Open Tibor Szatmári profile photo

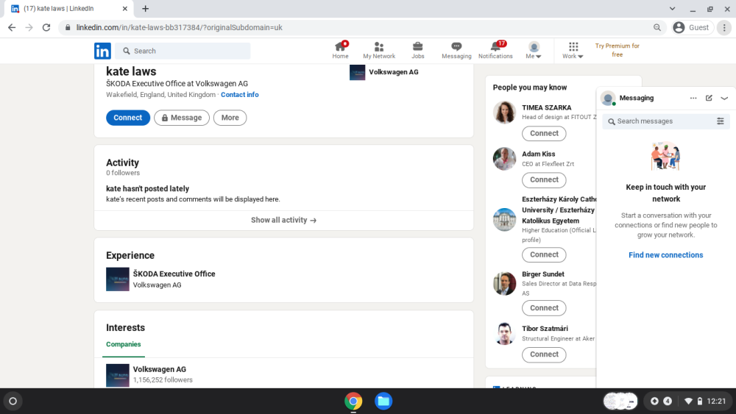pyautogui.click(x=505, y=333)
